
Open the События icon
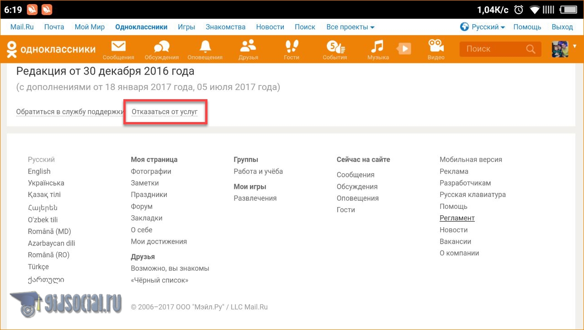334,47
